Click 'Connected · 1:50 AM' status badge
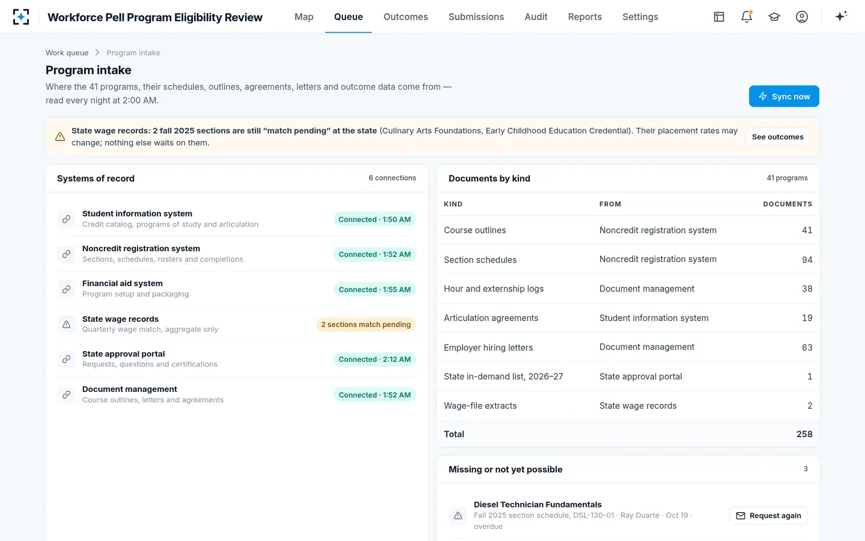The width and height of the screenshot is (865, 541). (x=375, y=219)
